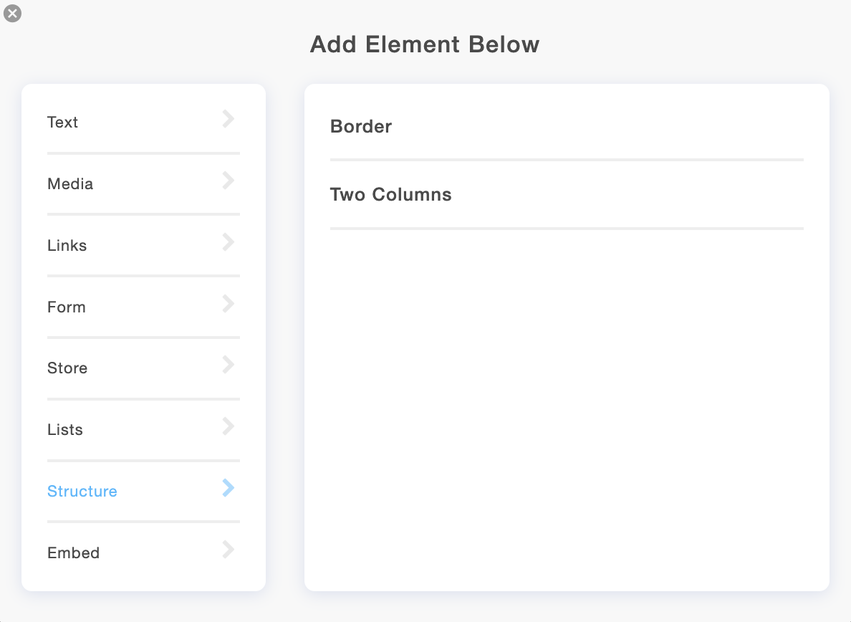The height and width of the screenshot is (622, 851).
Task: Select the highlighted Structure category
Action: (82, 492)
